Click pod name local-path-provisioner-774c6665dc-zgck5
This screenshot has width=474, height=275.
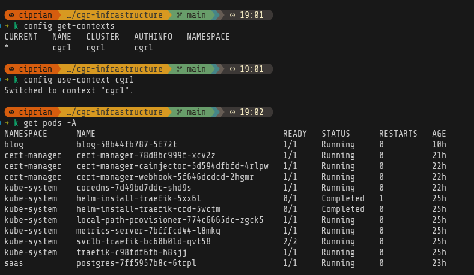tap(170, 220)
